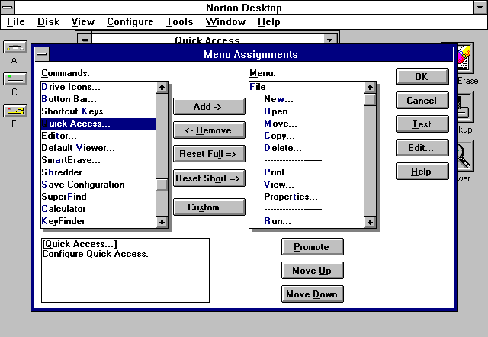Open the File menu

tap(15, 22)
